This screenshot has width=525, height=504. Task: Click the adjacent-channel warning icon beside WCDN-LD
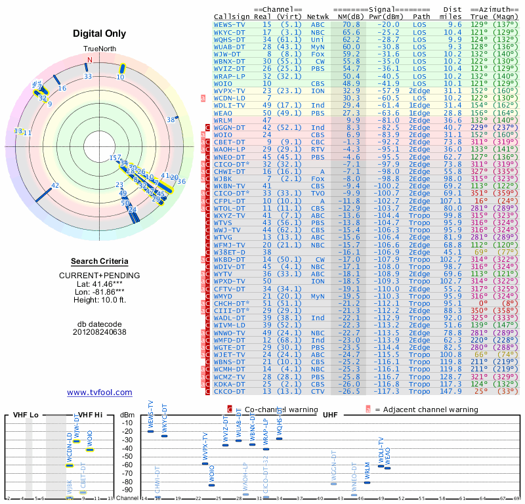[x=203, y=98]
